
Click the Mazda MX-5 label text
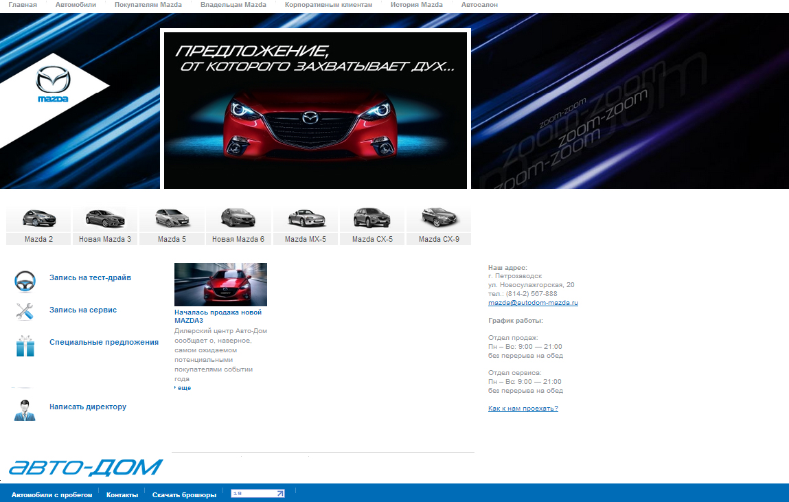(306, 240)
